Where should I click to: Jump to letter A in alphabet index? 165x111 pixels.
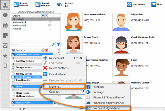pos(59,50)
